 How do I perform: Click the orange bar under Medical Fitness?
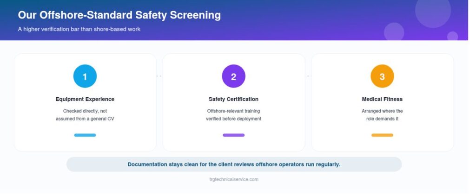(x=382, y=135)
